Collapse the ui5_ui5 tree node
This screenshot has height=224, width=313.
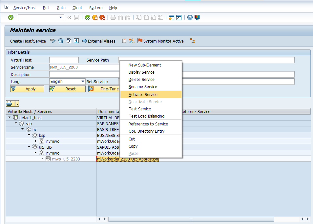click(29, 147)
